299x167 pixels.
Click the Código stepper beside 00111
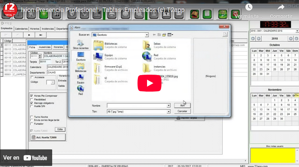[x=39, y=56]
